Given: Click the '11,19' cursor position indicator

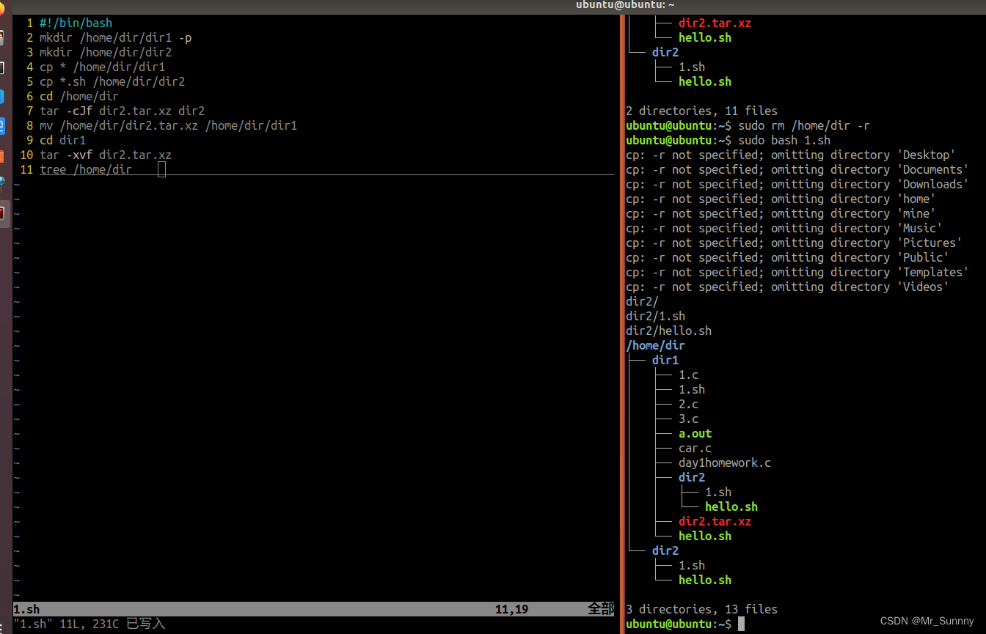Looking at the screenshot, I should [x=512, y=609].
